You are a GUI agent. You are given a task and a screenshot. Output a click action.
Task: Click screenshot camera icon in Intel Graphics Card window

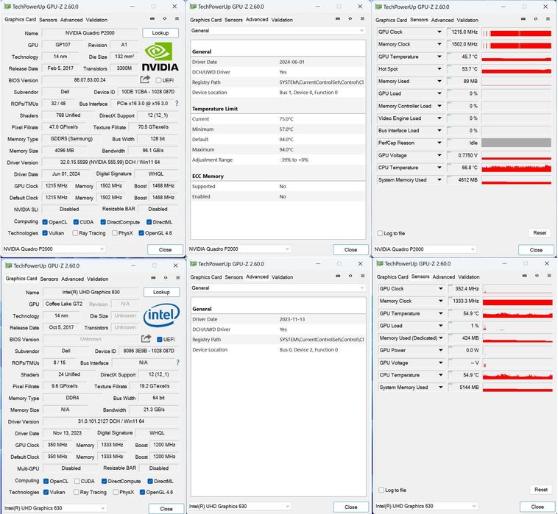pyautogui.click(x=153, y=278)
